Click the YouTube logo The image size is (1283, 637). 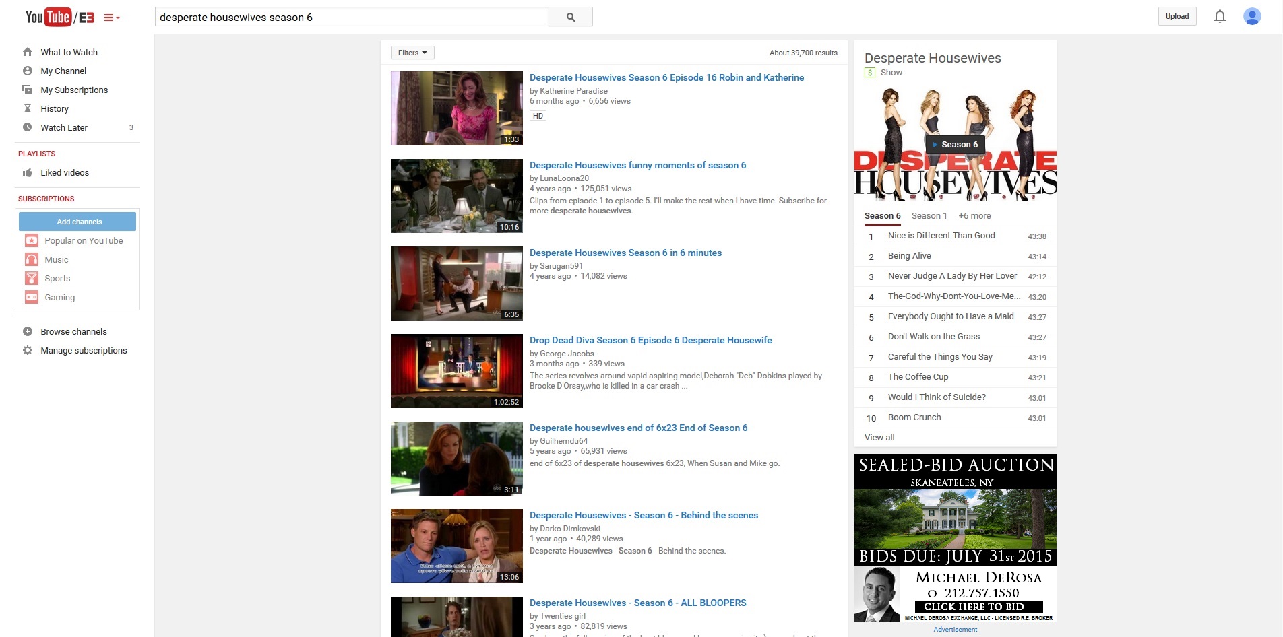59,17
